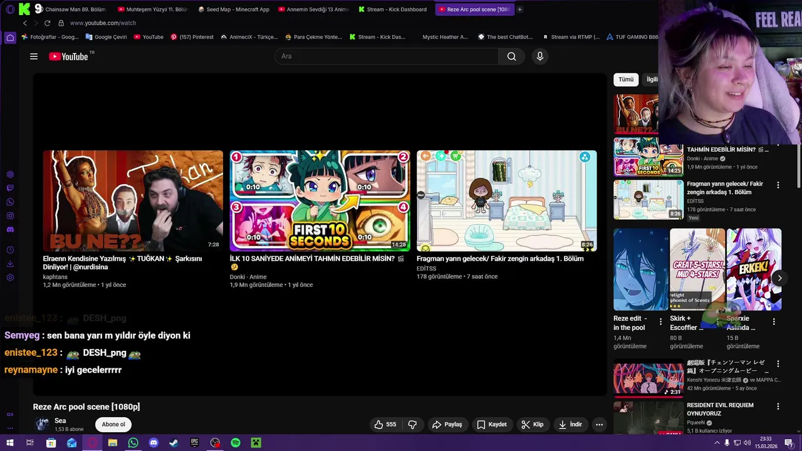Image resolution: width=802 pixels, height=451 pixels.
Task: Open more actions three-dot menu under the video
Action: pos(599,425)
